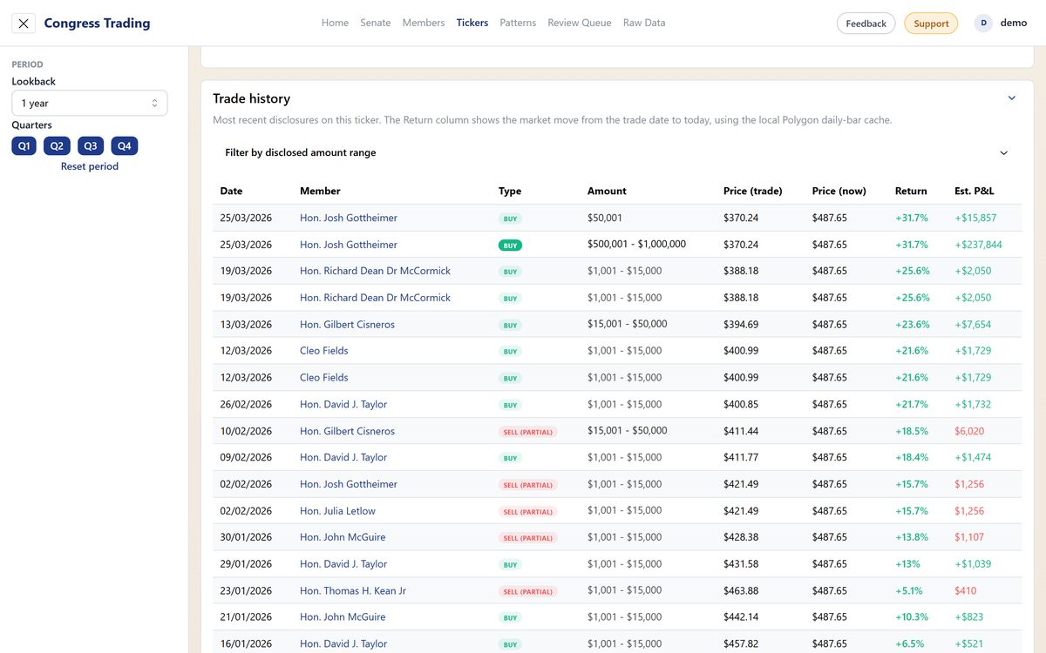Click the Member column header
Screen dimensions: 1046x653
click(x=320, y=191)
